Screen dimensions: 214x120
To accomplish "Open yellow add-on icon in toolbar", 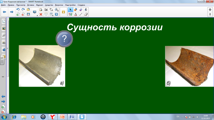I will tap(64, 12).
